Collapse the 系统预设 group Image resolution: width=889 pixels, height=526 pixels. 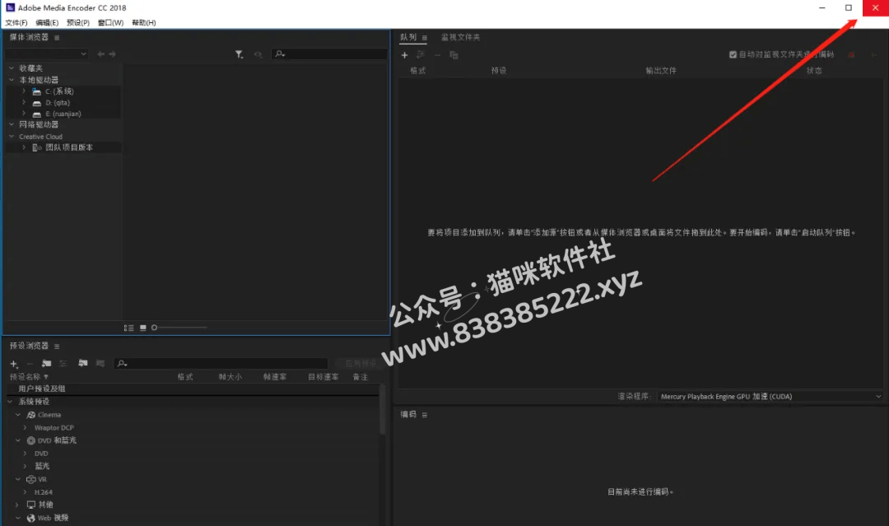tap(10, 402)
